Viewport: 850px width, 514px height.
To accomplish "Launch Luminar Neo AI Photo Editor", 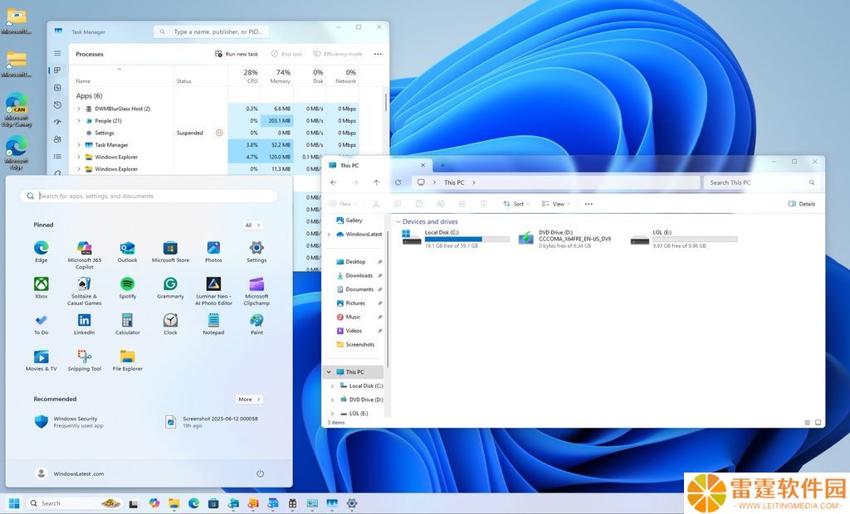I will pyautogui.click(x=213, y=291).
